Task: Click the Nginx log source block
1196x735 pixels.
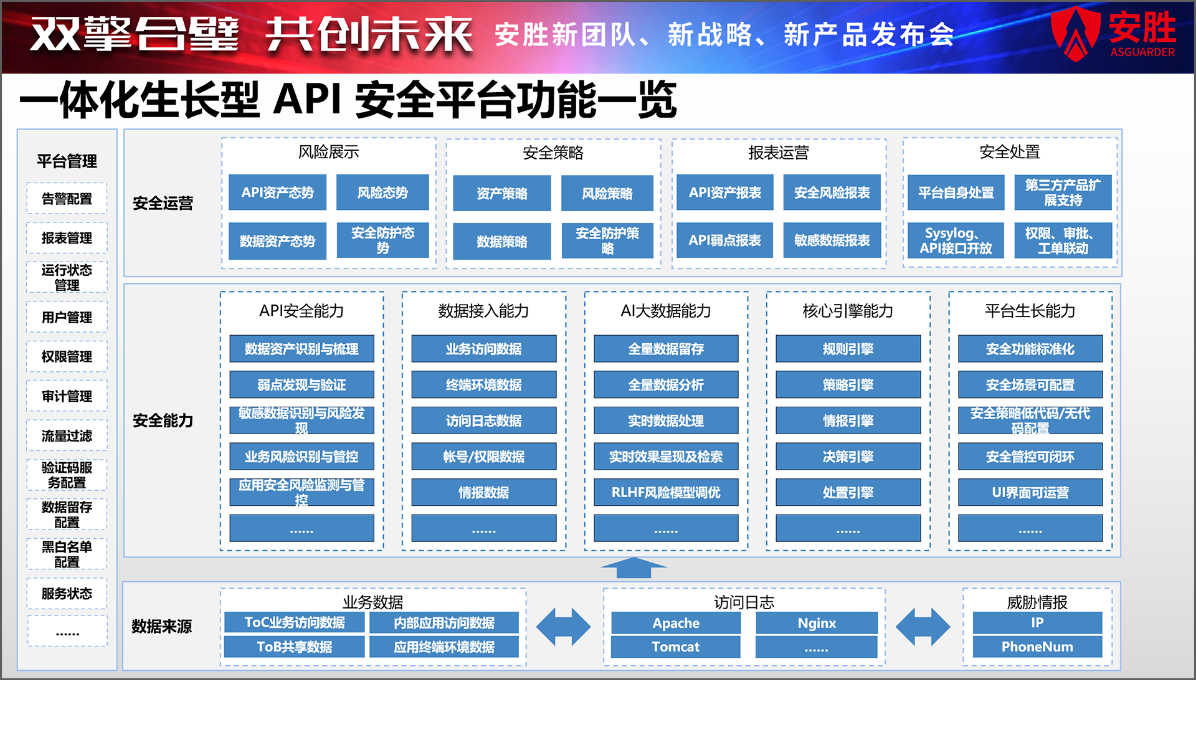Action: click(817, 623)
